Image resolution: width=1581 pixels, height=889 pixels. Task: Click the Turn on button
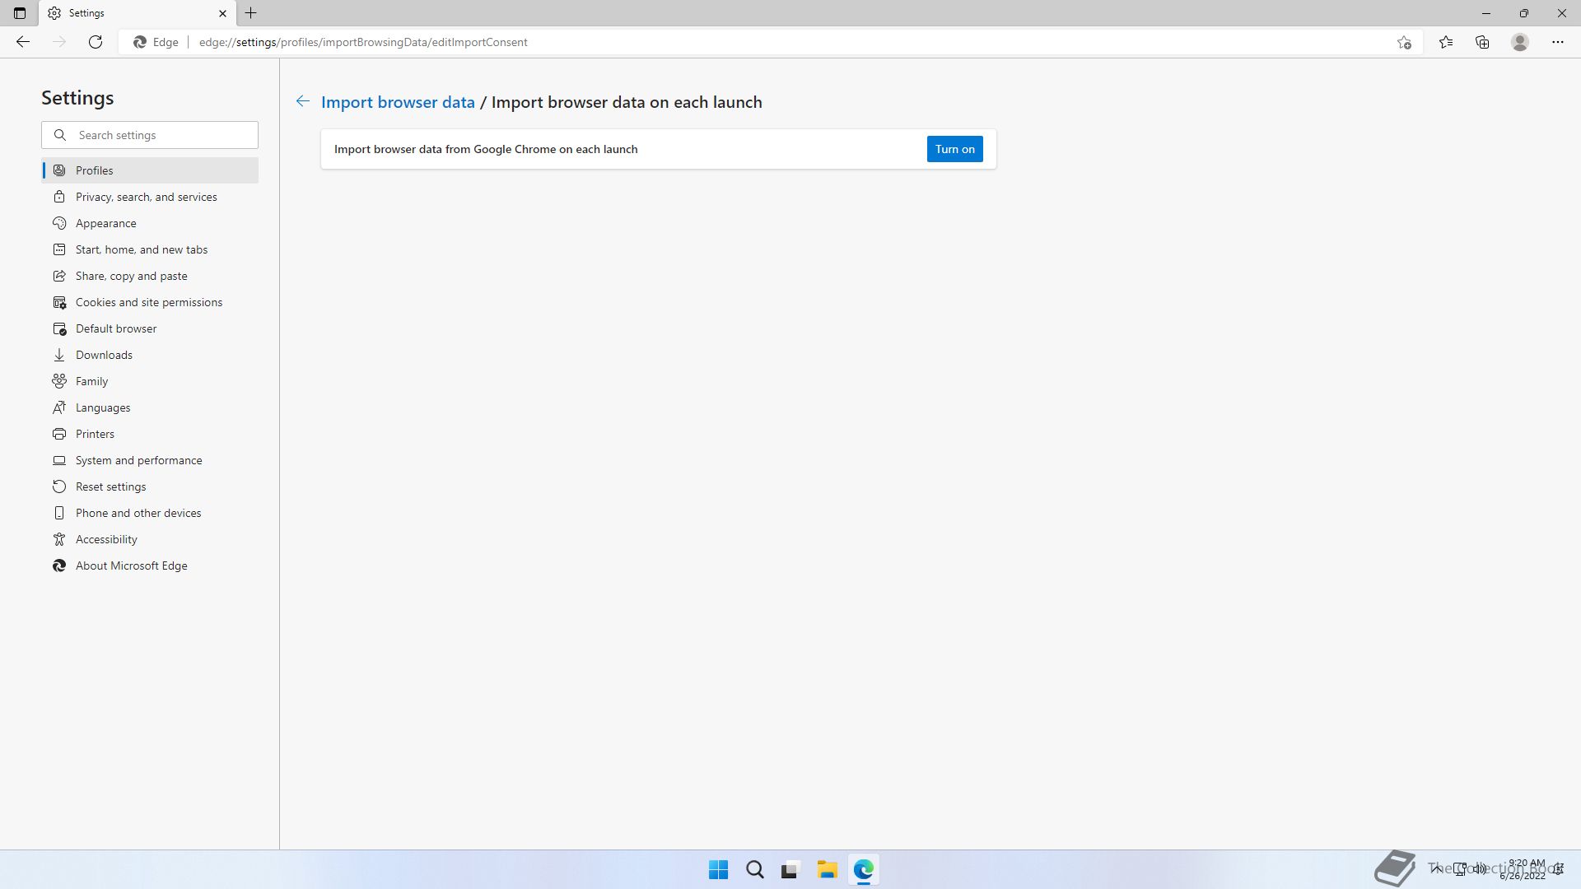954,149
